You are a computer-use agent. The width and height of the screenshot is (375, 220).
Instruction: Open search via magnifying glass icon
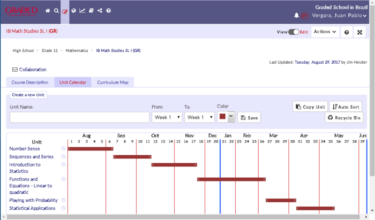pyautogui.click(x=56, y=11)
